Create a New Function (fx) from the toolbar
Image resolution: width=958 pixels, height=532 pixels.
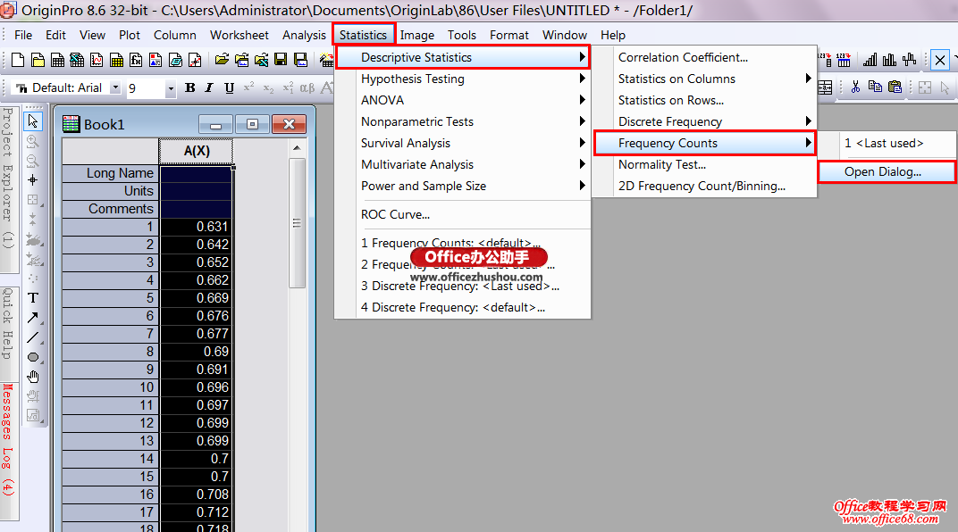tap(136, 60)
